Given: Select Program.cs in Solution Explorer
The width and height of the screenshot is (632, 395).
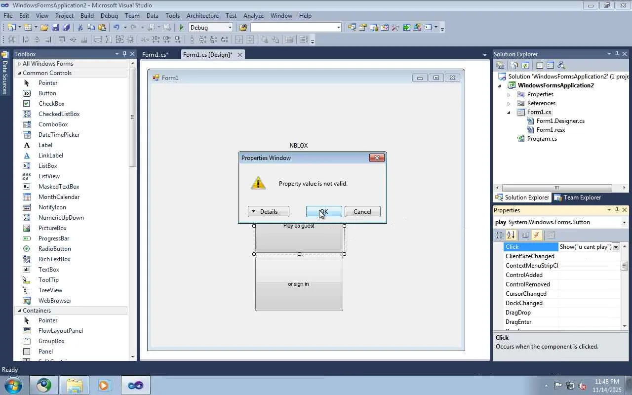Looking at the screenshot, I should click(542, 139).
